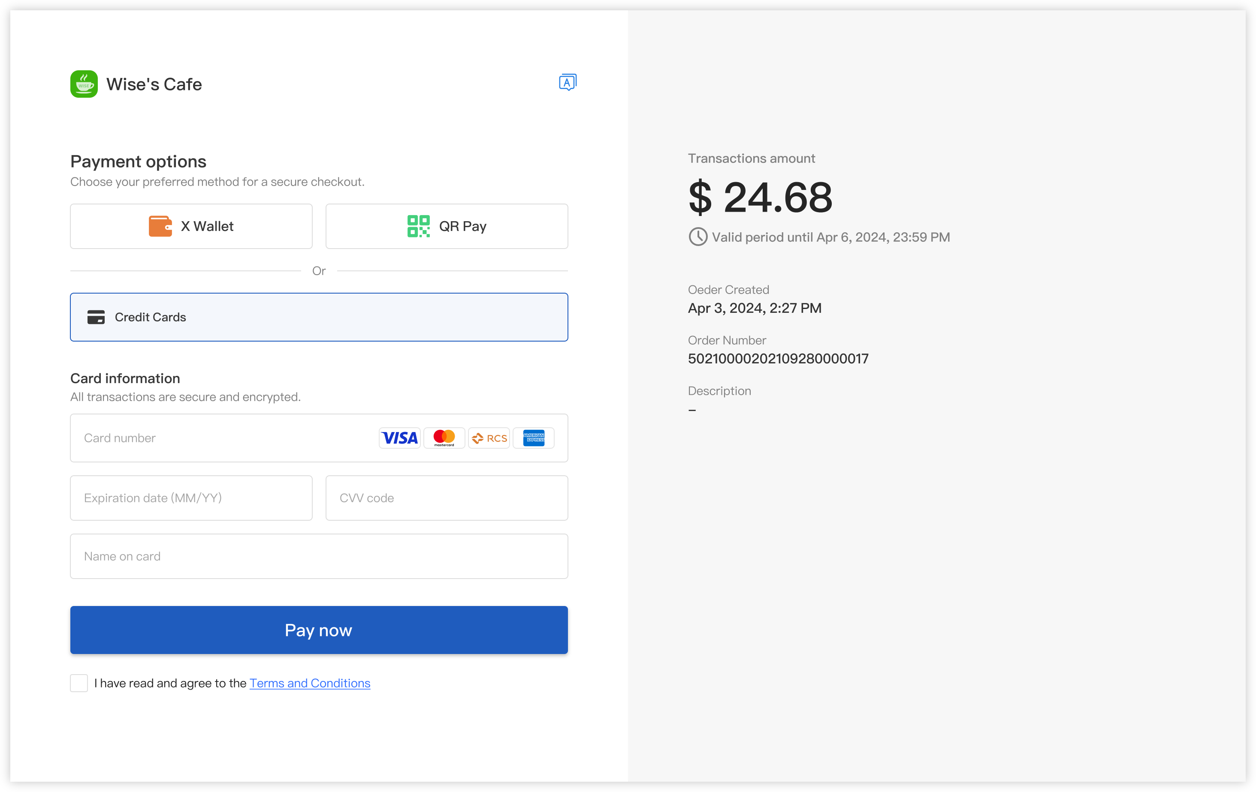Click the credit card icon

point(97,317)
